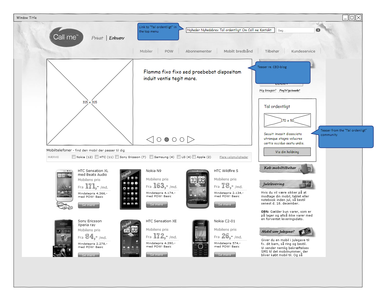
Task: Click the 170 x 50 image placeholder
Action: (287, 120)
